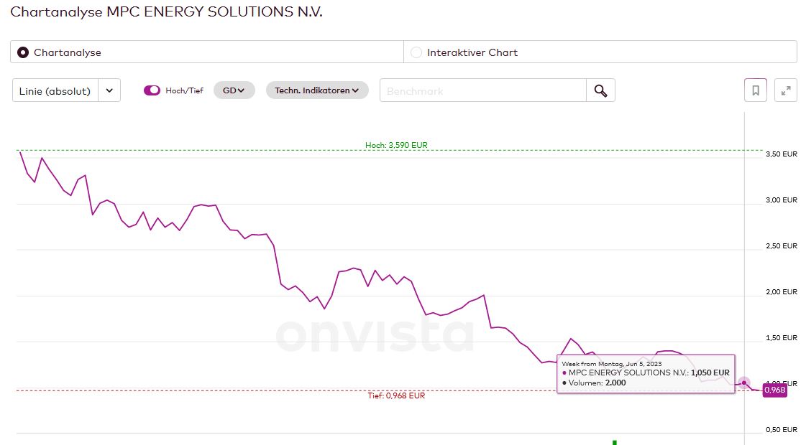Expand the Techn. Indikatoren dropdown
Image resolution: width=806 pixels, height=445 pixels.
click(x=317, y=90)
